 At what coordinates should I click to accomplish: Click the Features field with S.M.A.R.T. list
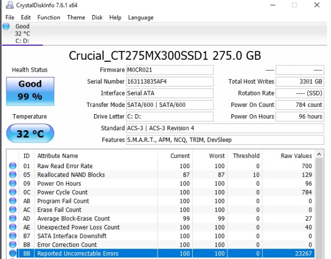coord(225,140)
